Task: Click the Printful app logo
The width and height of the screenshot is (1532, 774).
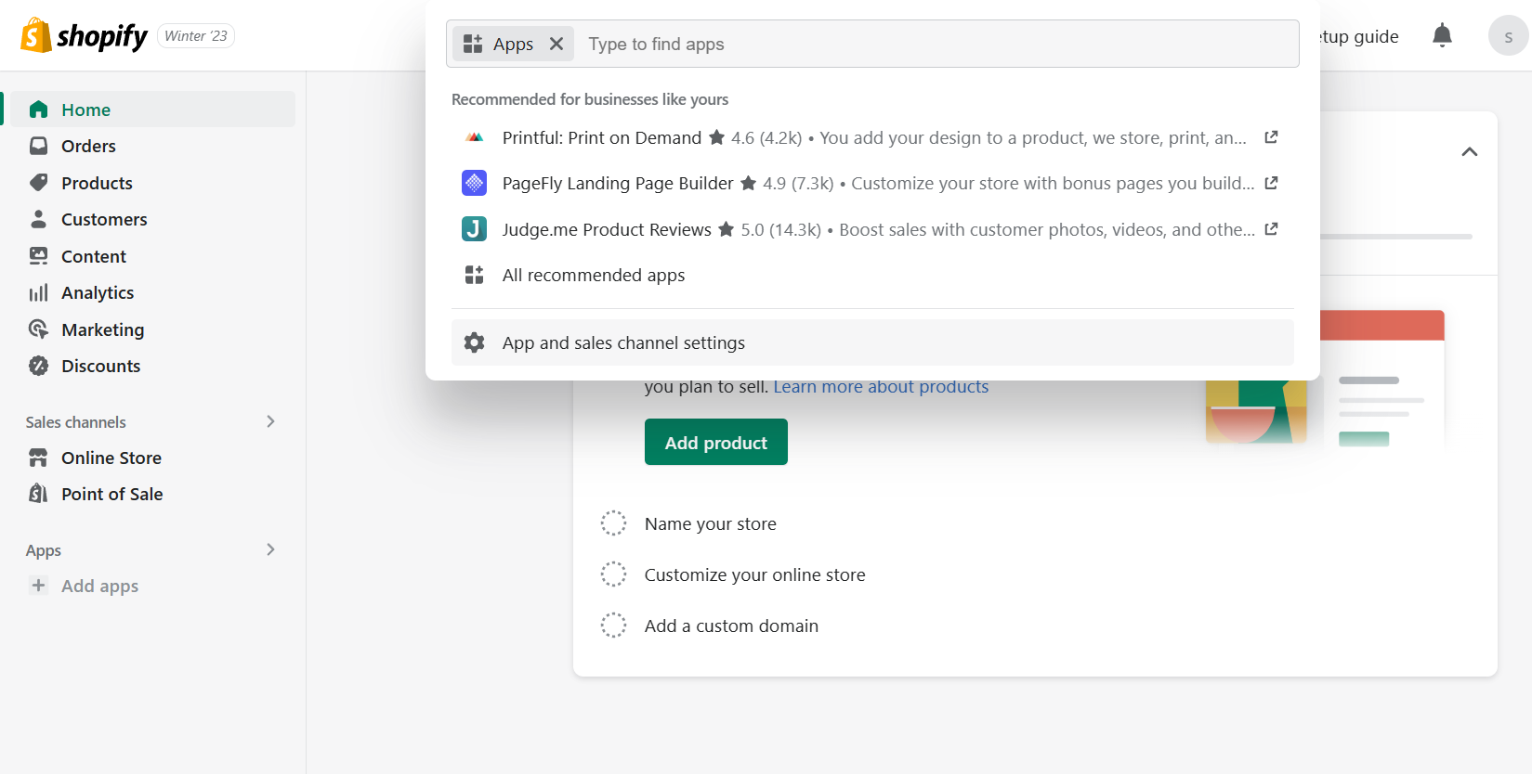Action: coord(474,137)
